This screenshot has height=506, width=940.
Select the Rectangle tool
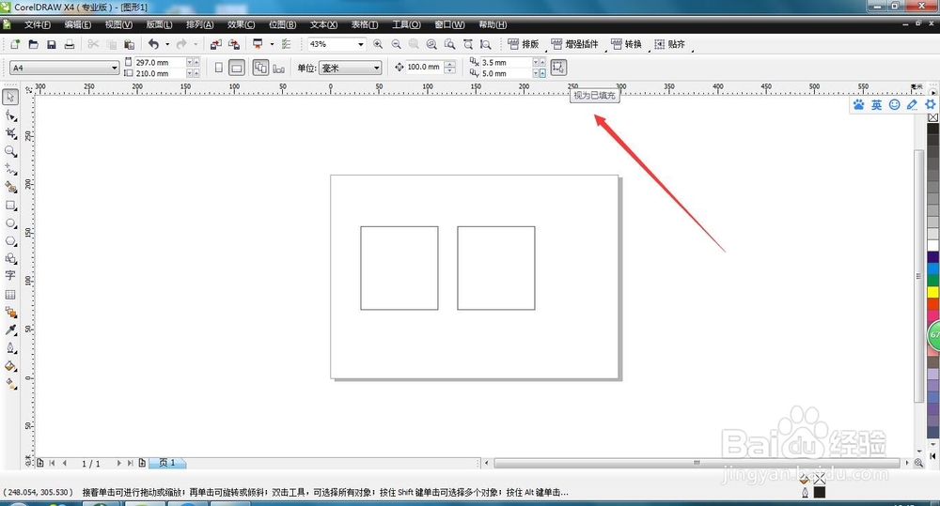click(10, 205)
